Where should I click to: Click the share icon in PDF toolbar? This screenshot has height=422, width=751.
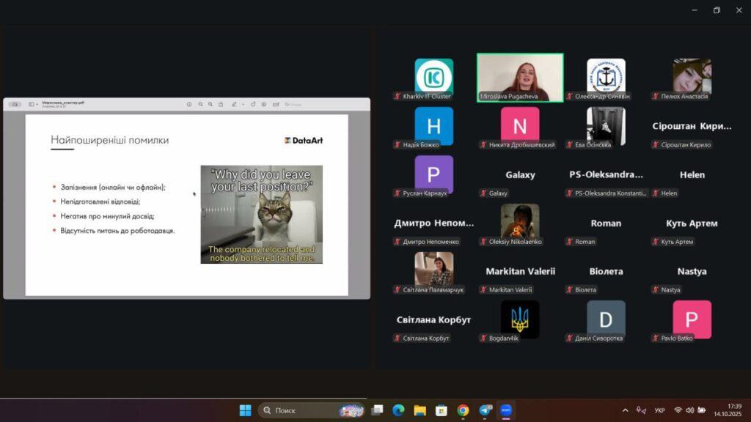(x=221, y=104)
